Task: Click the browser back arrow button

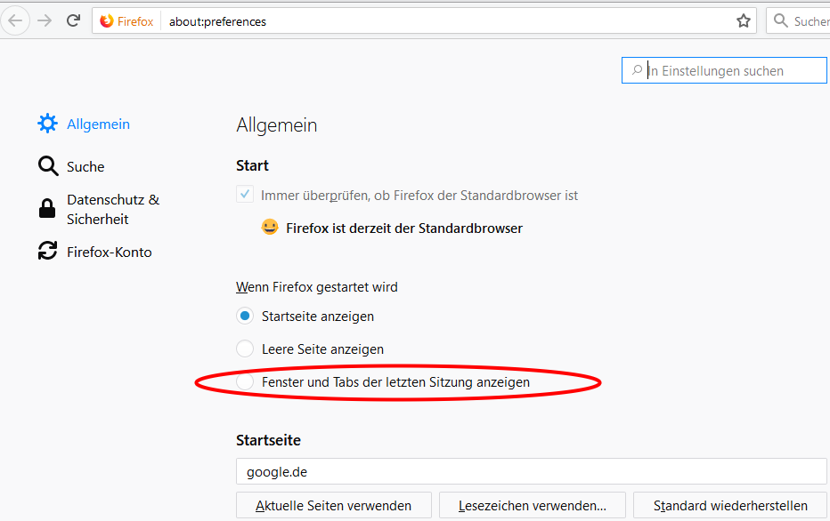Action: [x=15, y=20]
